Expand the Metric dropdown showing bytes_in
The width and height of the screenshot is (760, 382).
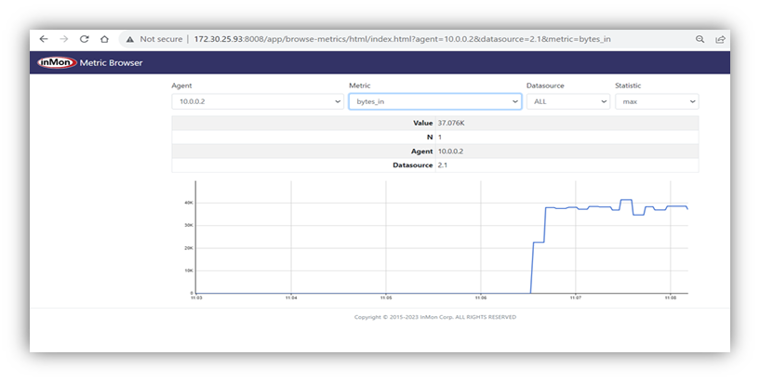pyautogui.click(x=434, y=101)
